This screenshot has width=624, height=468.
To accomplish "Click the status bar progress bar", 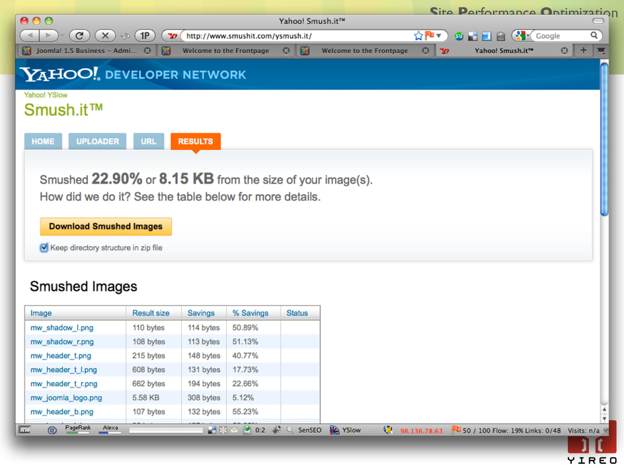I will (x=166, y=430).
